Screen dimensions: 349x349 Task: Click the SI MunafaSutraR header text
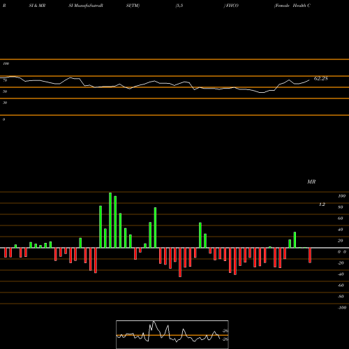tap(86, 6)
